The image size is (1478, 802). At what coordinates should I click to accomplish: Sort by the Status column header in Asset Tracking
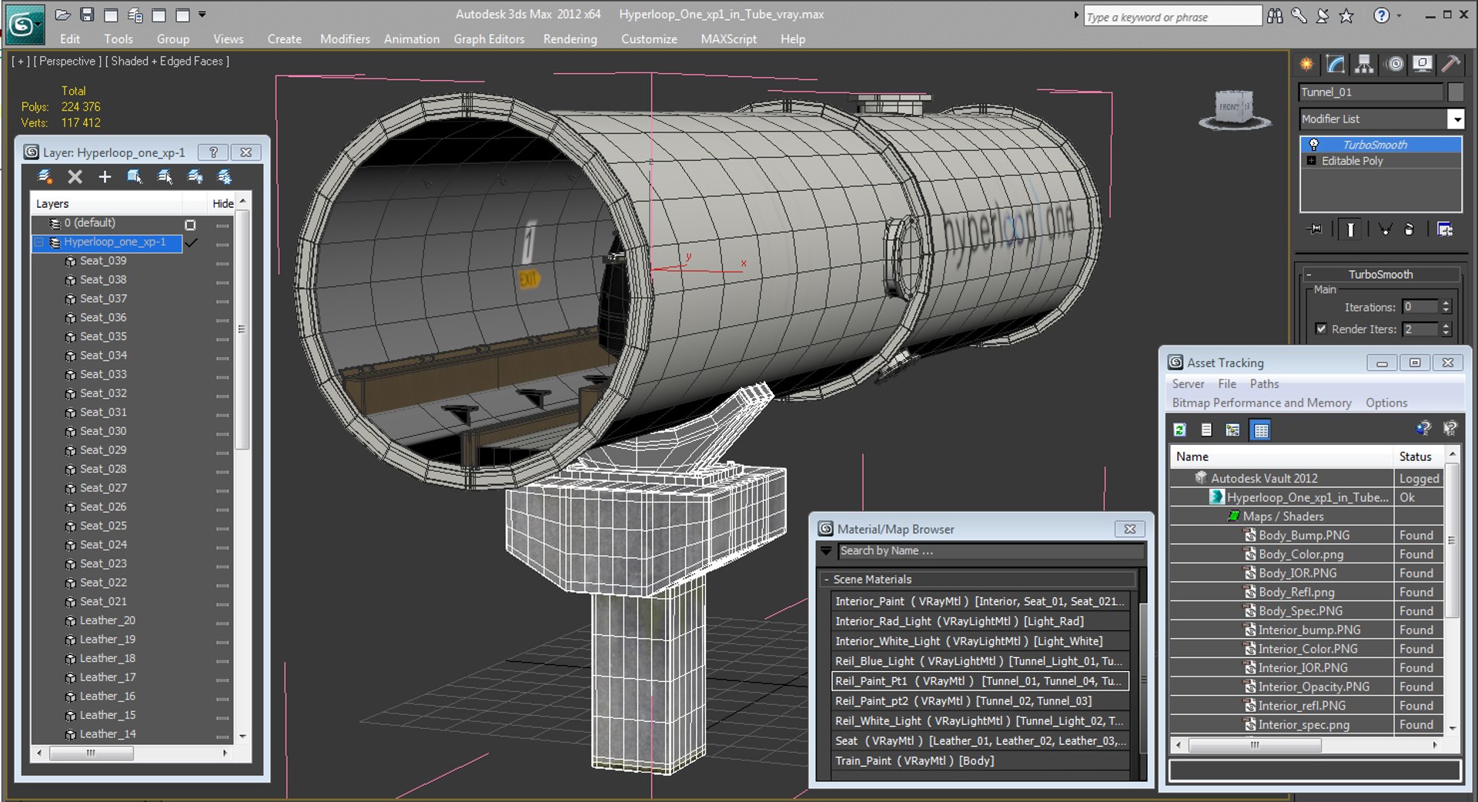coord(1419,456)
